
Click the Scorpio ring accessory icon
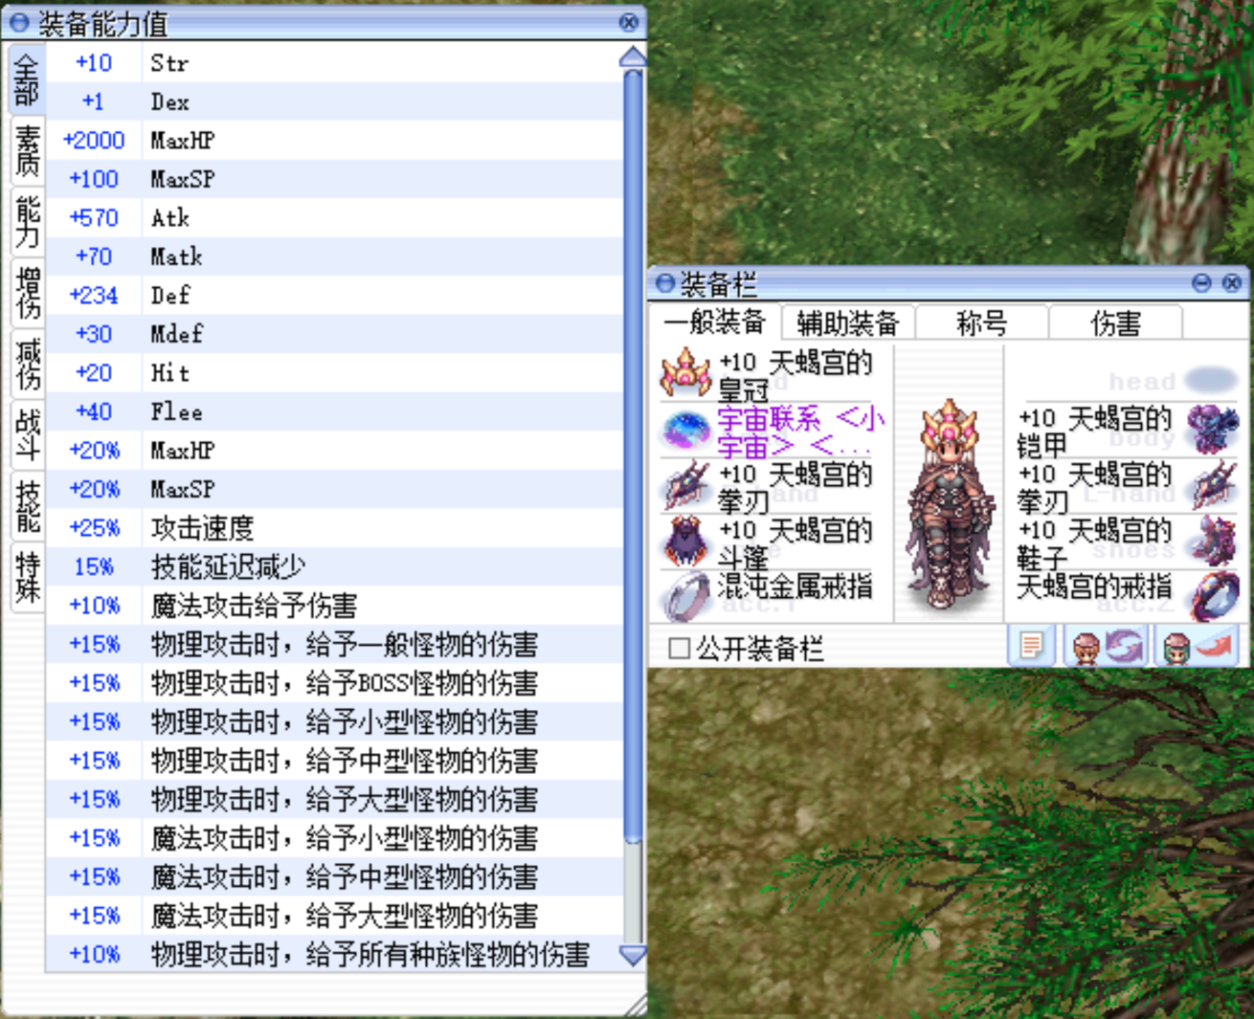1213,595
